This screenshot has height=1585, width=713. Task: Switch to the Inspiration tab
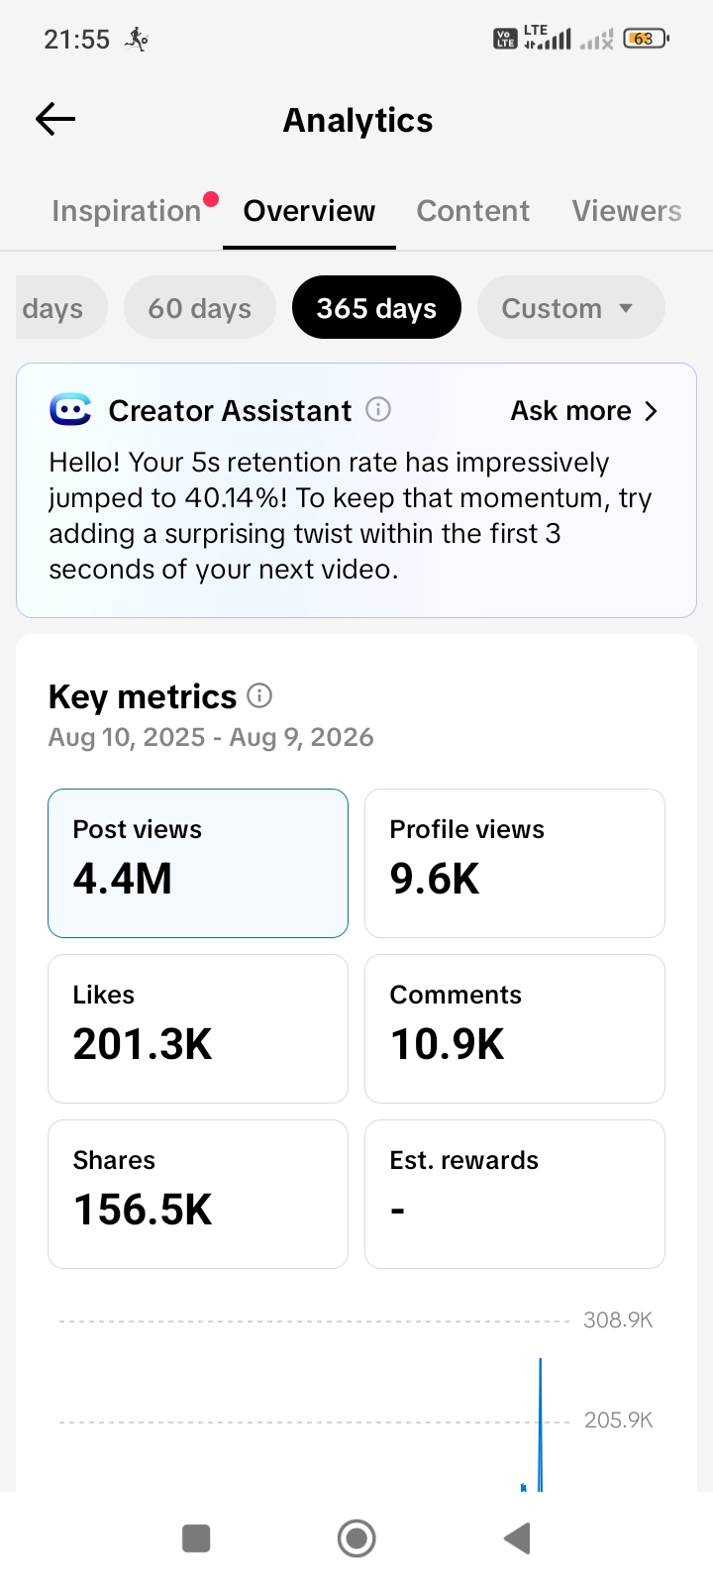127,211
